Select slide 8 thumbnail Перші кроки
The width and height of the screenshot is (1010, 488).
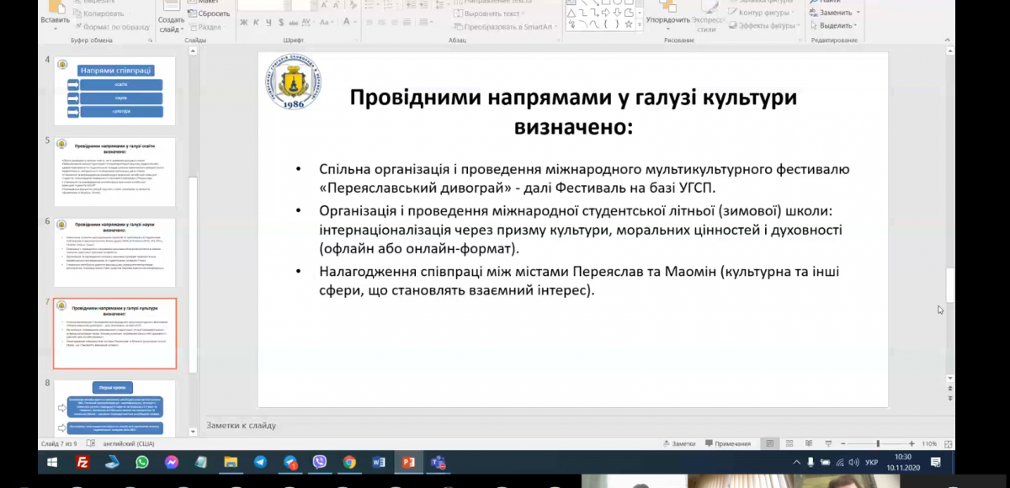point(114,408)
